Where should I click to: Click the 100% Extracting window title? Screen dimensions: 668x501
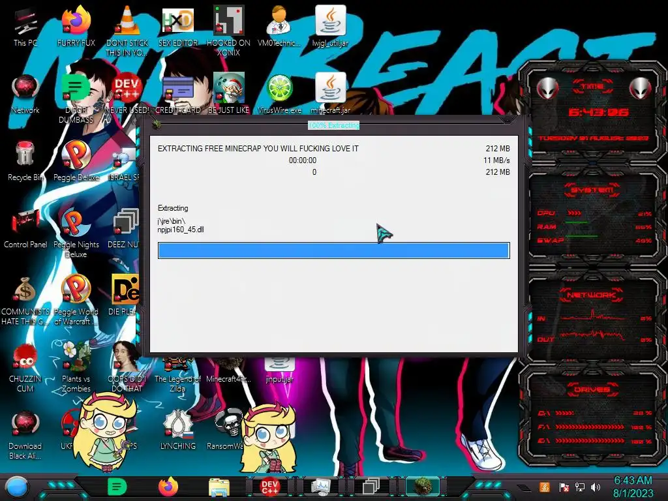[333, 125]
